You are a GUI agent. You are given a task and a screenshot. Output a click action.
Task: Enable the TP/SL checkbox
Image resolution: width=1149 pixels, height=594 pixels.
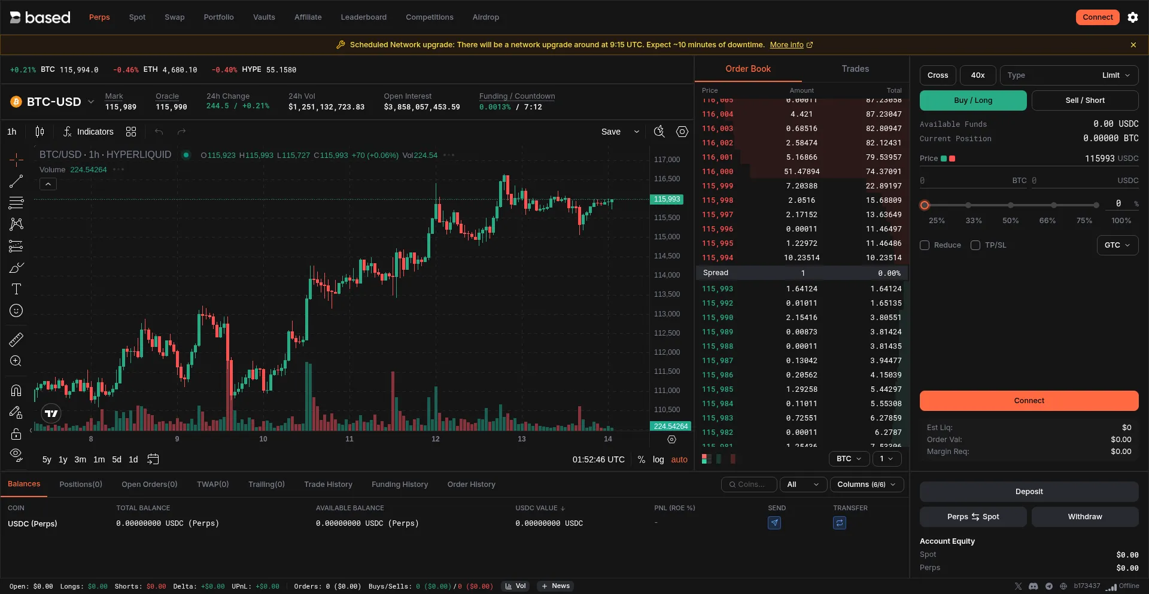pos(975,245)
